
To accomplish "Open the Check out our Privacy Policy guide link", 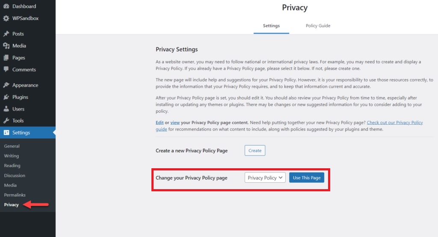I will (289, 126).
